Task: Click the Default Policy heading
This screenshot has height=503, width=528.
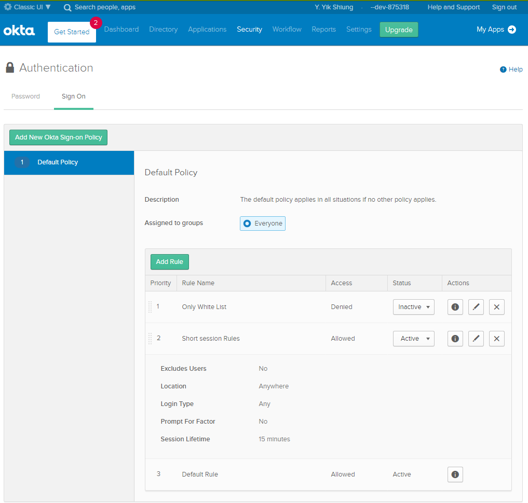Action: [171, 173]
